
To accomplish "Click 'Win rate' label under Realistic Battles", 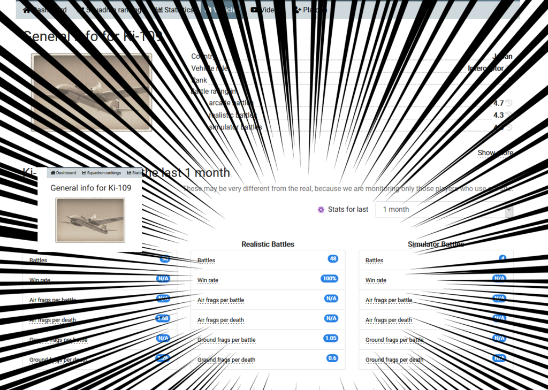I will pos(208,280).
